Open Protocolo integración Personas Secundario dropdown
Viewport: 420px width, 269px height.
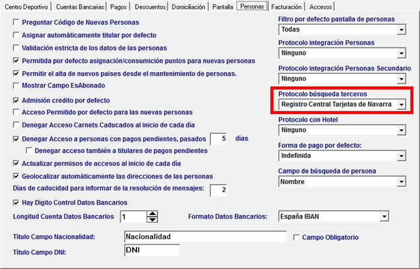(401, 79)
